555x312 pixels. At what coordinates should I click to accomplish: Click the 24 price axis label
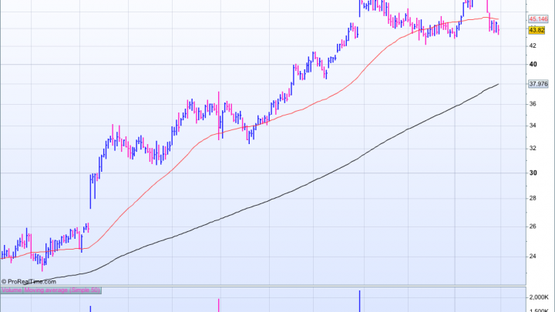click(533, 257)
